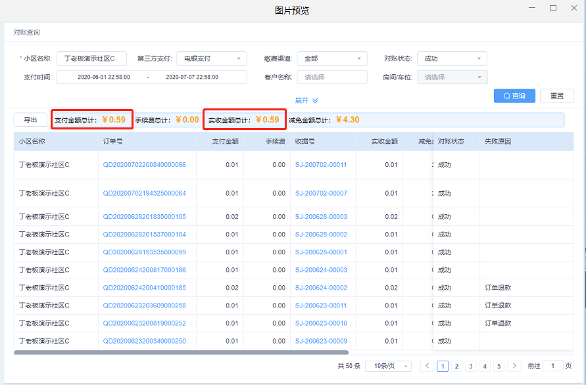Open order QD20200628201537000104
586x385 pixels.
click(x=144, y=235)
